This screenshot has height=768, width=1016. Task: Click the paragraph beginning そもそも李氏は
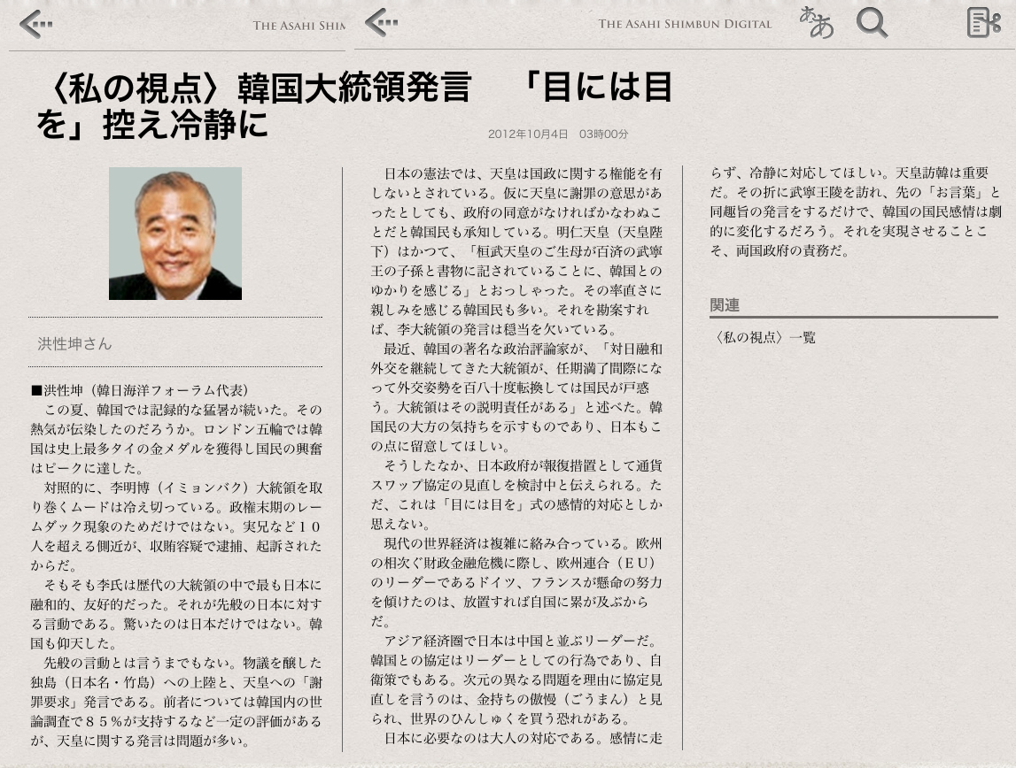pyautogui.click(x=175, y=615)
